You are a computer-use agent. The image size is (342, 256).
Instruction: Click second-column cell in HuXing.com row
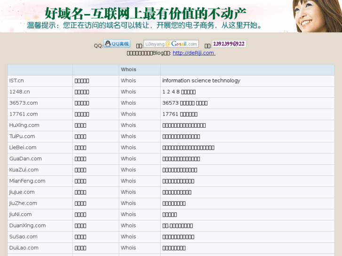coord(96,125)
